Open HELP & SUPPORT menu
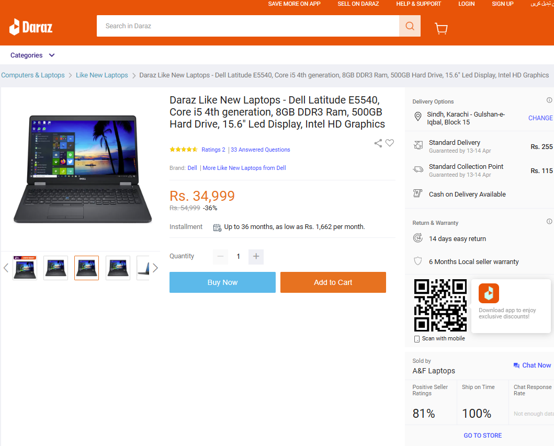 click(419, 4)
